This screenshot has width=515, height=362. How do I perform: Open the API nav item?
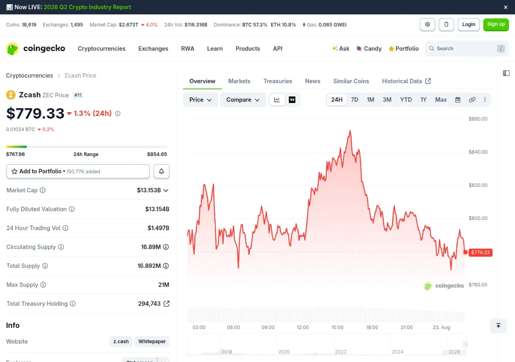pos(278,49)
